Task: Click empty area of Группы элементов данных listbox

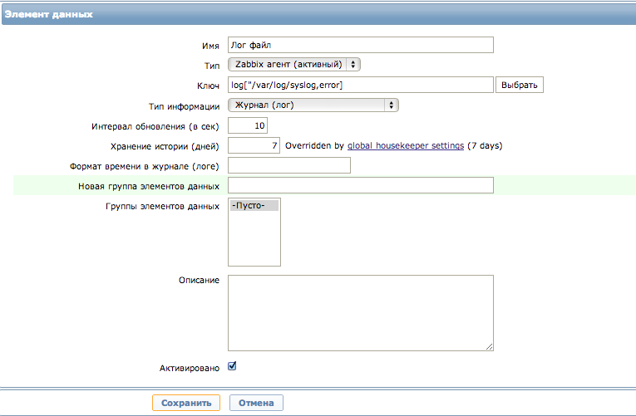Action: pyautogui.click(x=254, y=239)
